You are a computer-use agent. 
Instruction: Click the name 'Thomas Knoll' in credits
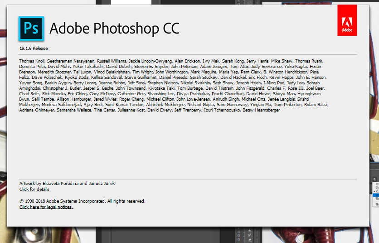click(32, 61)
